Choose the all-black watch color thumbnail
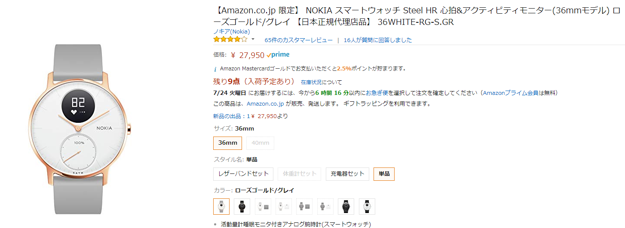 346,207
